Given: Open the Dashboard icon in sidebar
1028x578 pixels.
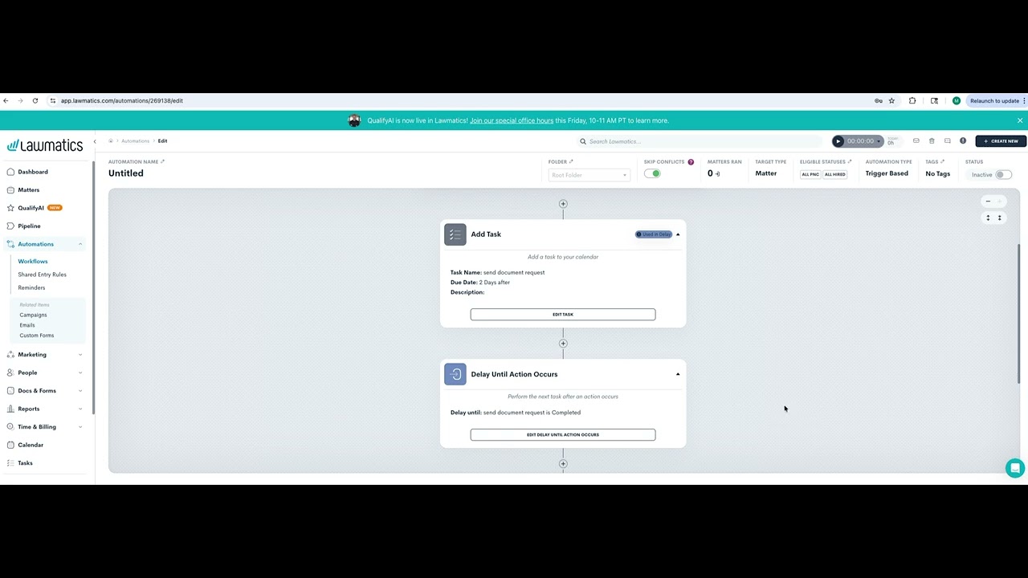Looking at the screenshot, I should [10, 172].
